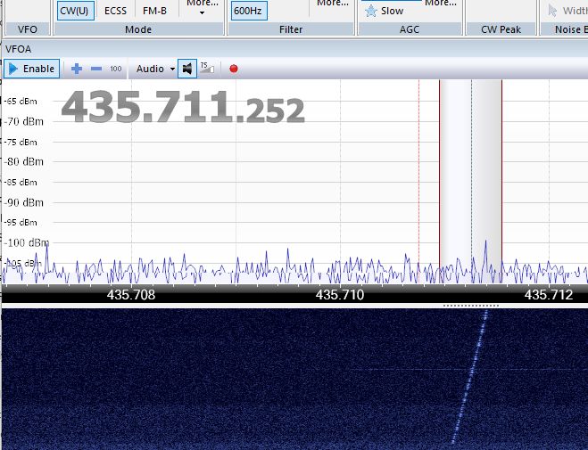Click the blue minus zoom icon

pyautogui.click(x=96, y=69)
